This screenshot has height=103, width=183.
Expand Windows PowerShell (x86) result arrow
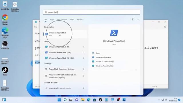coord(84,52)
